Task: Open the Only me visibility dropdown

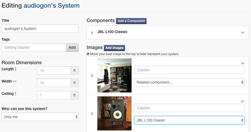Action: click(x=40, y=117)
